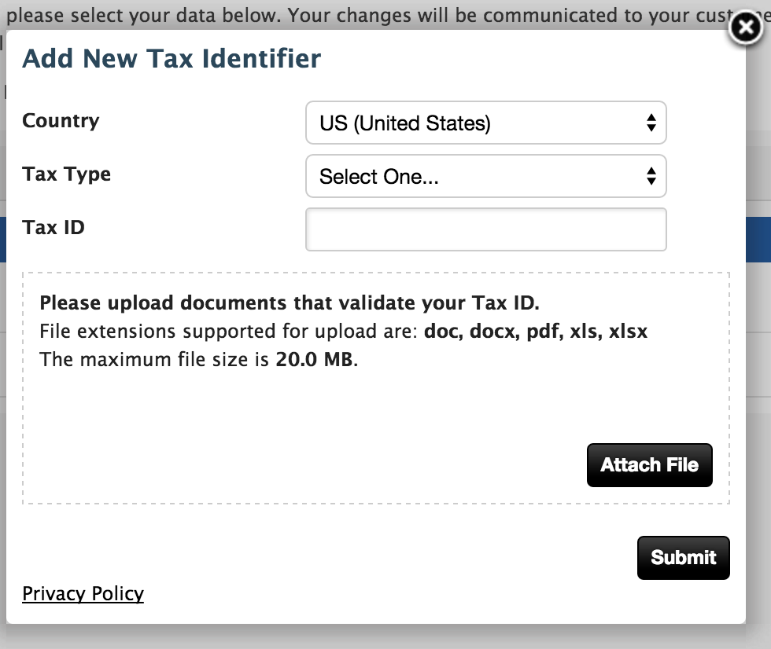The width and height of the screenshot is (771, 649).
Task: Click the Tax Type field label
Action: (x=66, y=174)
